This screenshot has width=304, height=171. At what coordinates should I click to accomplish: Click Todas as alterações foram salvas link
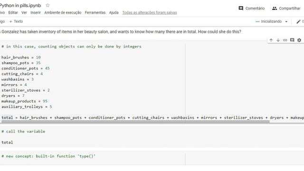click(x=150, y=13)
